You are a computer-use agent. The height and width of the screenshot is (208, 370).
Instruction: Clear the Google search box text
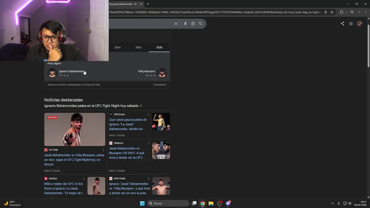click(176, 24)
